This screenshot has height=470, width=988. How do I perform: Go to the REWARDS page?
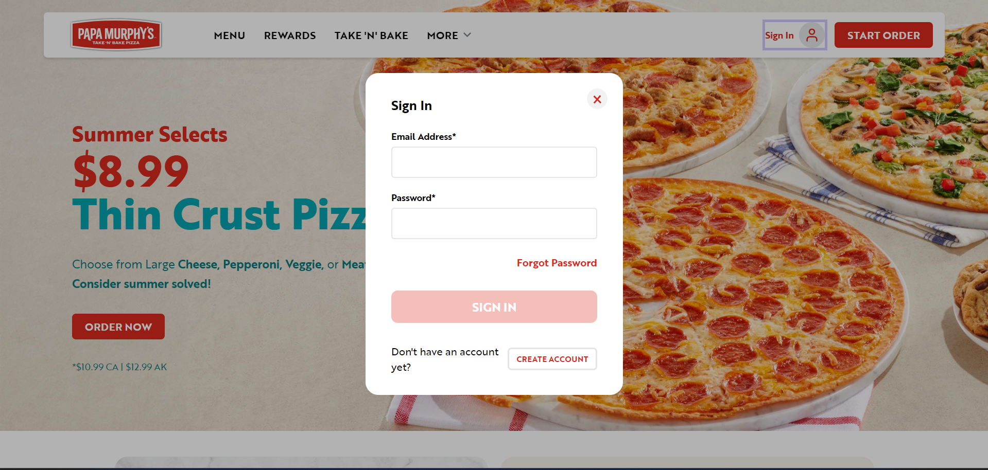290,35
